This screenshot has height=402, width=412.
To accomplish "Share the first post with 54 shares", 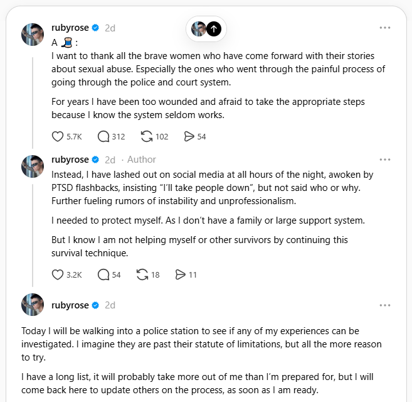I will [189, 136].
